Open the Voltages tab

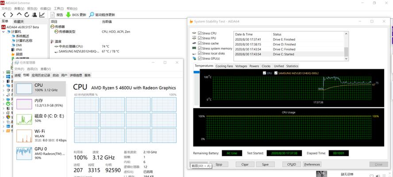pyautogui.click(x=241, y=66)
